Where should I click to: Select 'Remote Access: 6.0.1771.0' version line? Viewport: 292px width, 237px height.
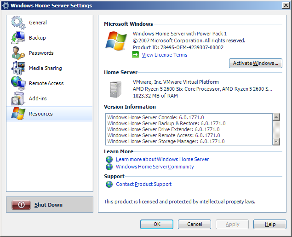click(164, 135)
